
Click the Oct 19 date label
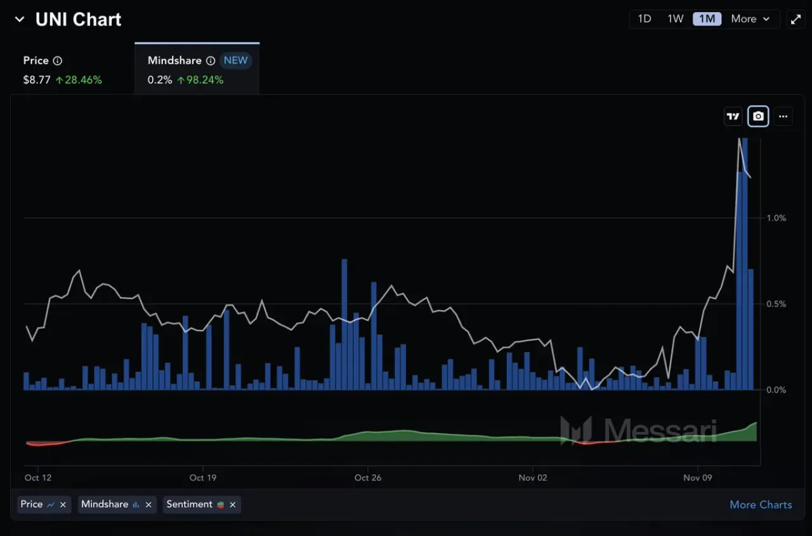(x=203, y=478)
